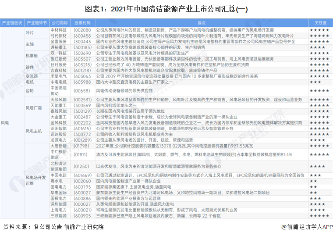Screen dimensions: 333x236
Task: Click the @前瞻经济学人APP credit
Action: point(307,227)
